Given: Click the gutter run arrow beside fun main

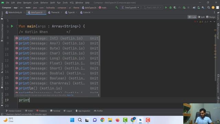Looking at the screenshot, I should (12, 26).
